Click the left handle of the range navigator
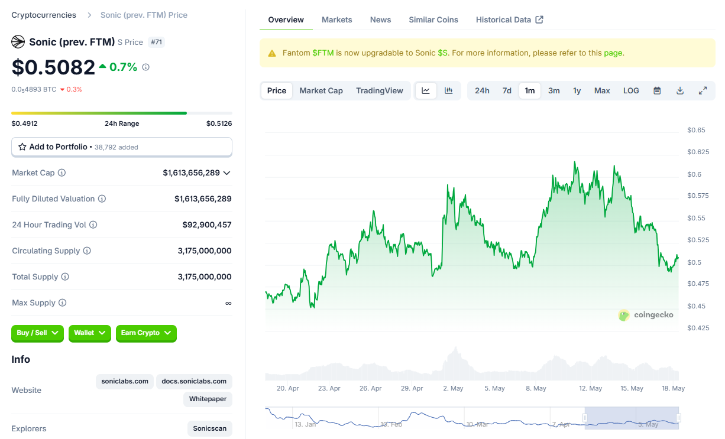Image resolution: width=725 pixels, height=439 pixels. tap(585, 418)
